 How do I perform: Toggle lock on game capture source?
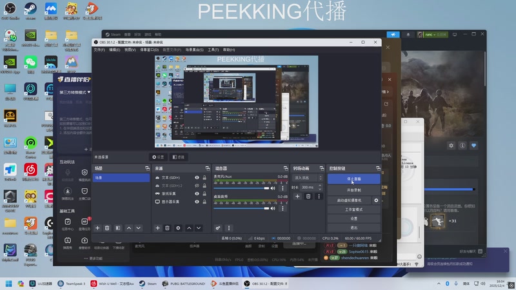204,193
